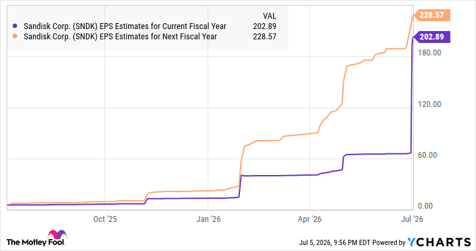Click the x-axis label Jan '26
Viewport: 476px width, 251px height.
(208, 219)
